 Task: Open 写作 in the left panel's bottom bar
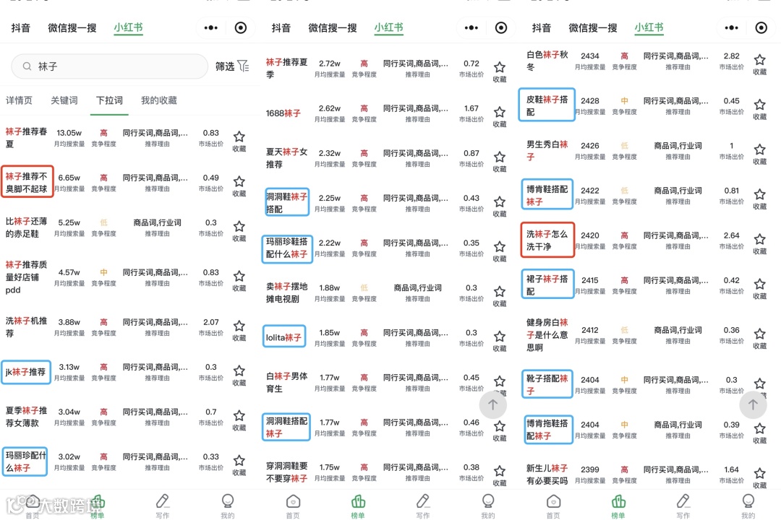(163, 506)
